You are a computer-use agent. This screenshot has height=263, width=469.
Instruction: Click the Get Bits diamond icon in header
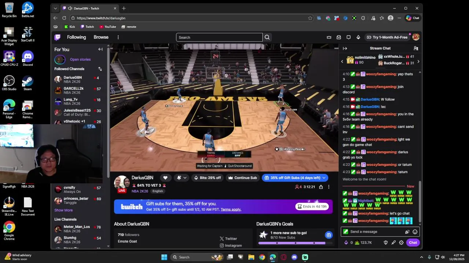point(358,37)
